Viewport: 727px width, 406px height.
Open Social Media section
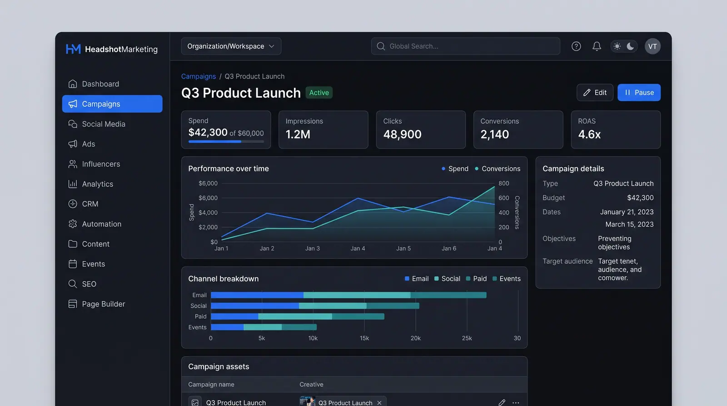pyautogui.click(x=112, y=124)
